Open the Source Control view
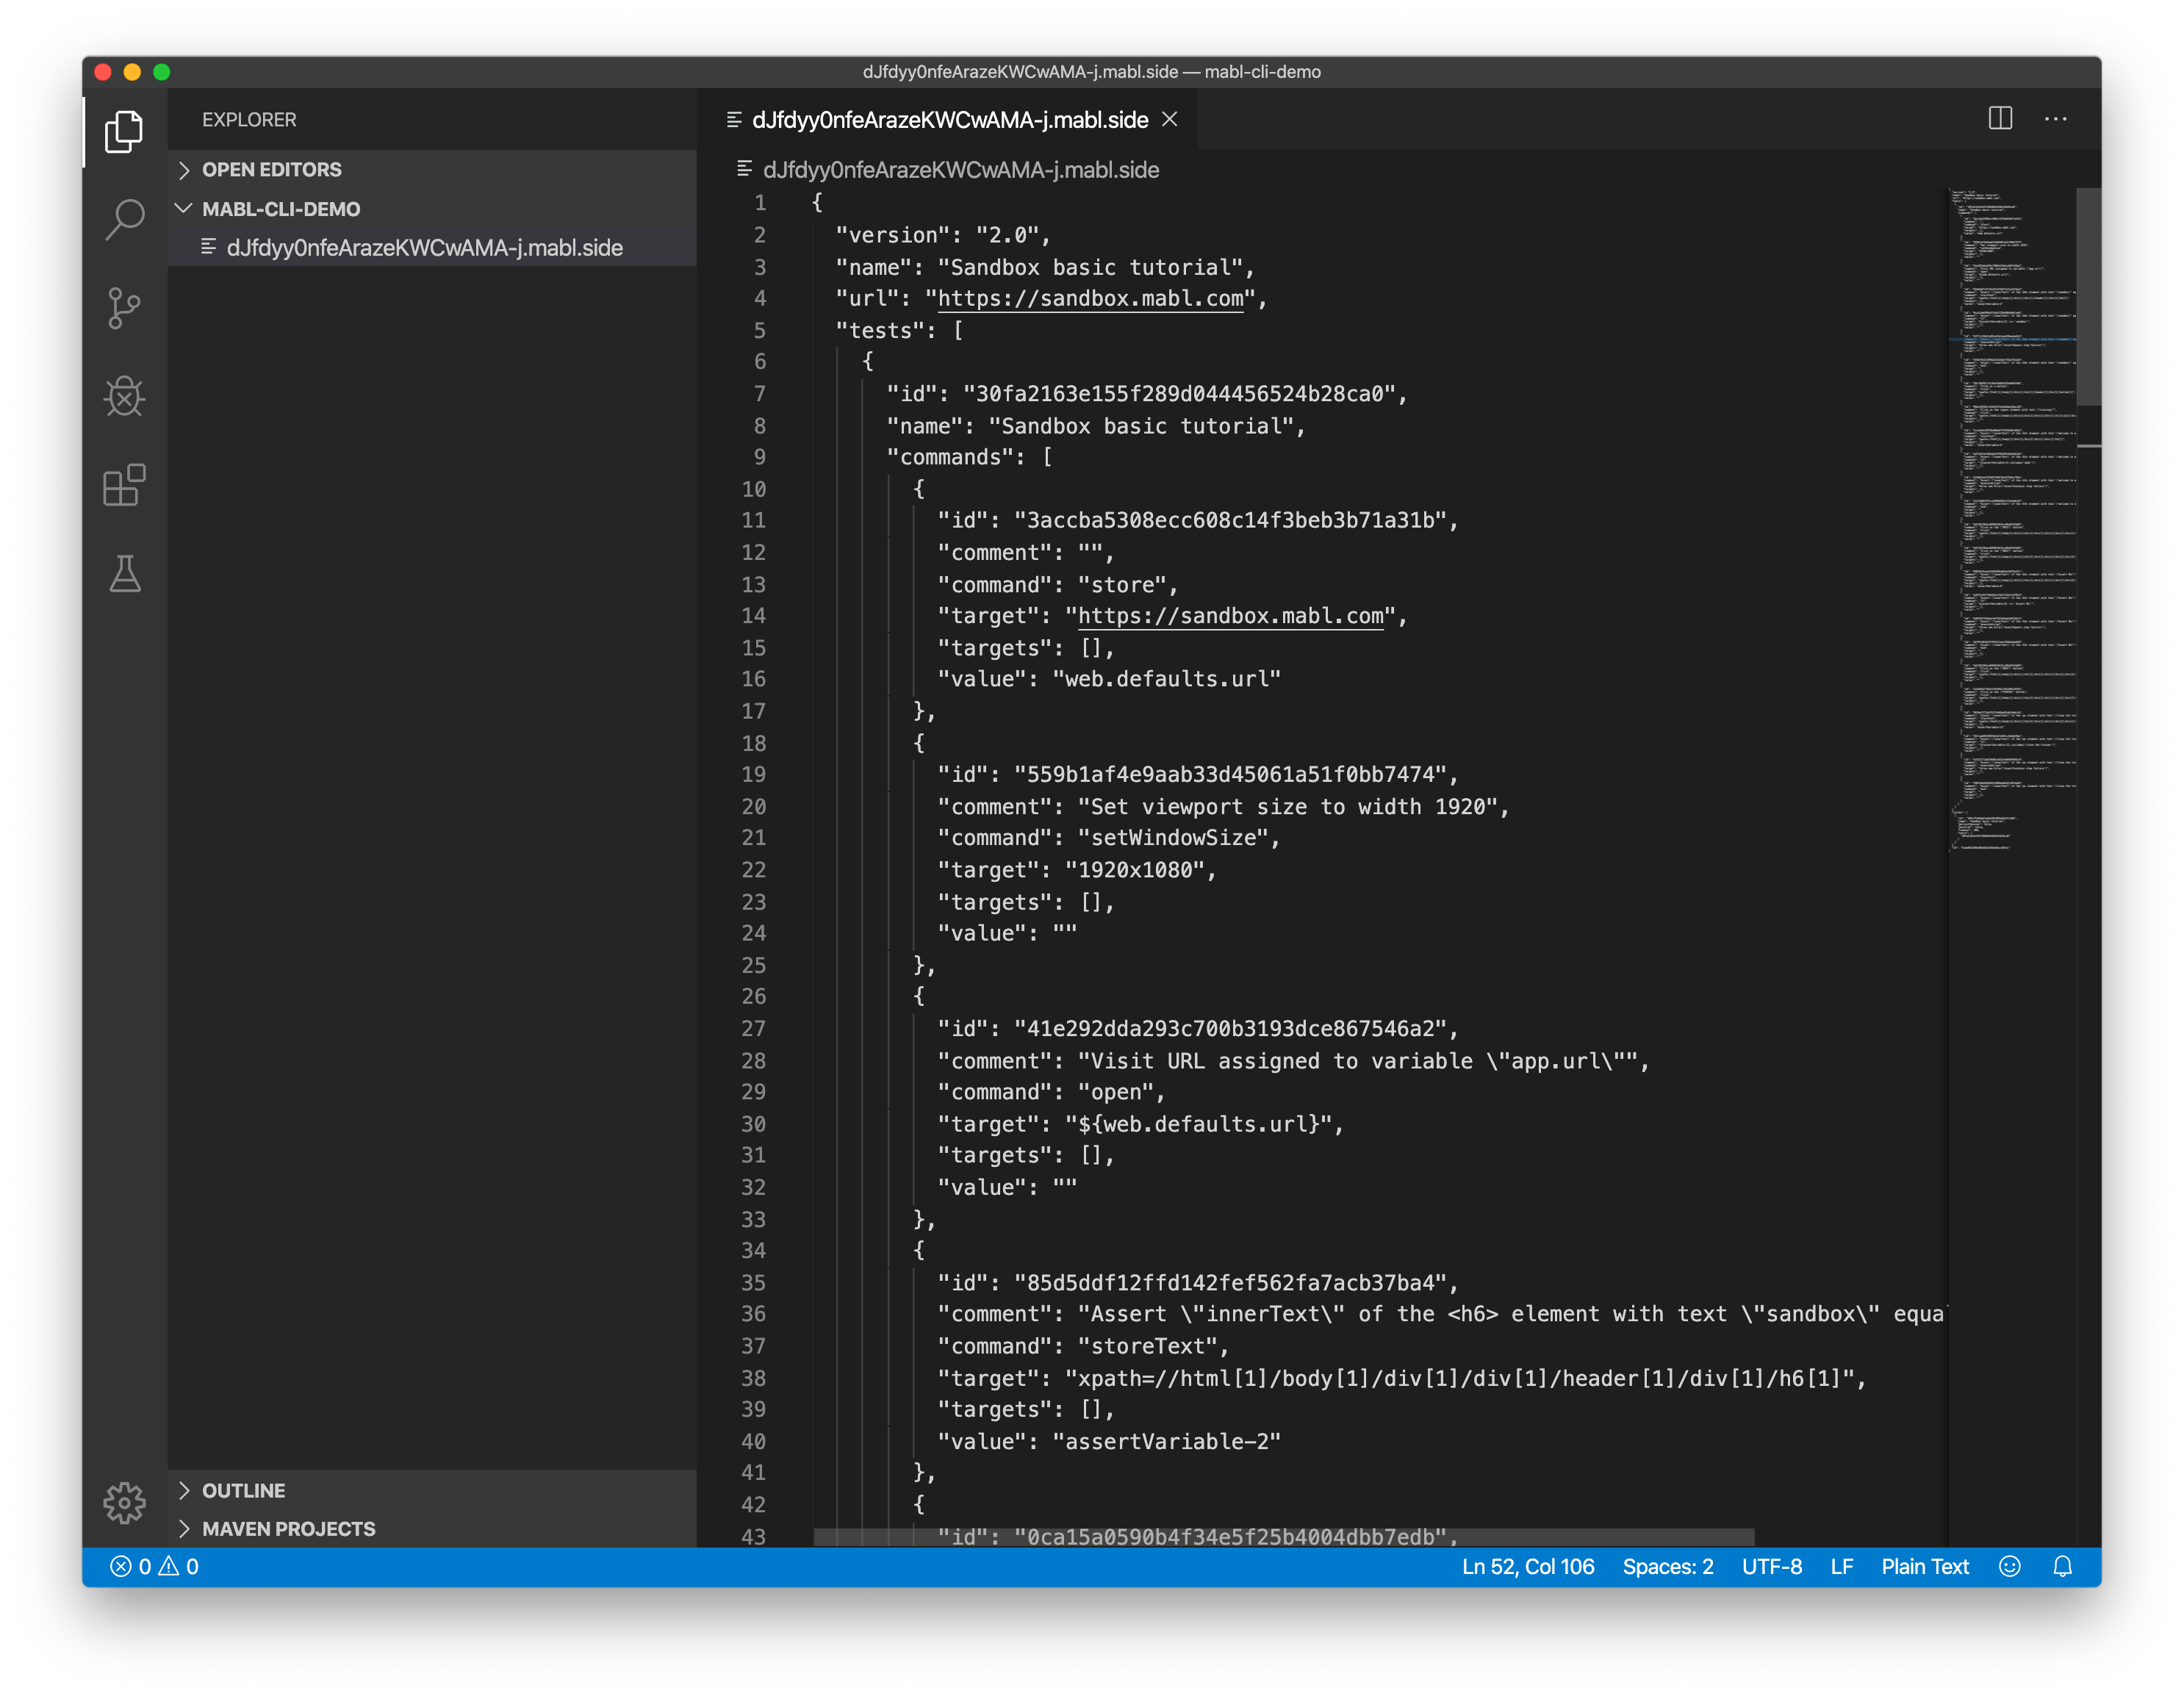 [124, 308]
